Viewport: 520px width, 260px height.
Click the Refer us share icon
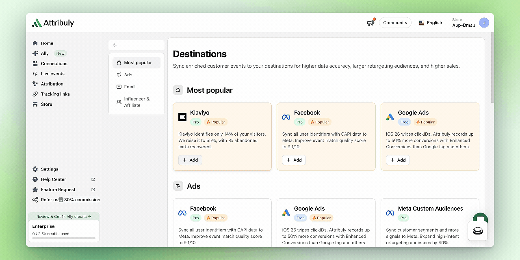click(35, 200)
